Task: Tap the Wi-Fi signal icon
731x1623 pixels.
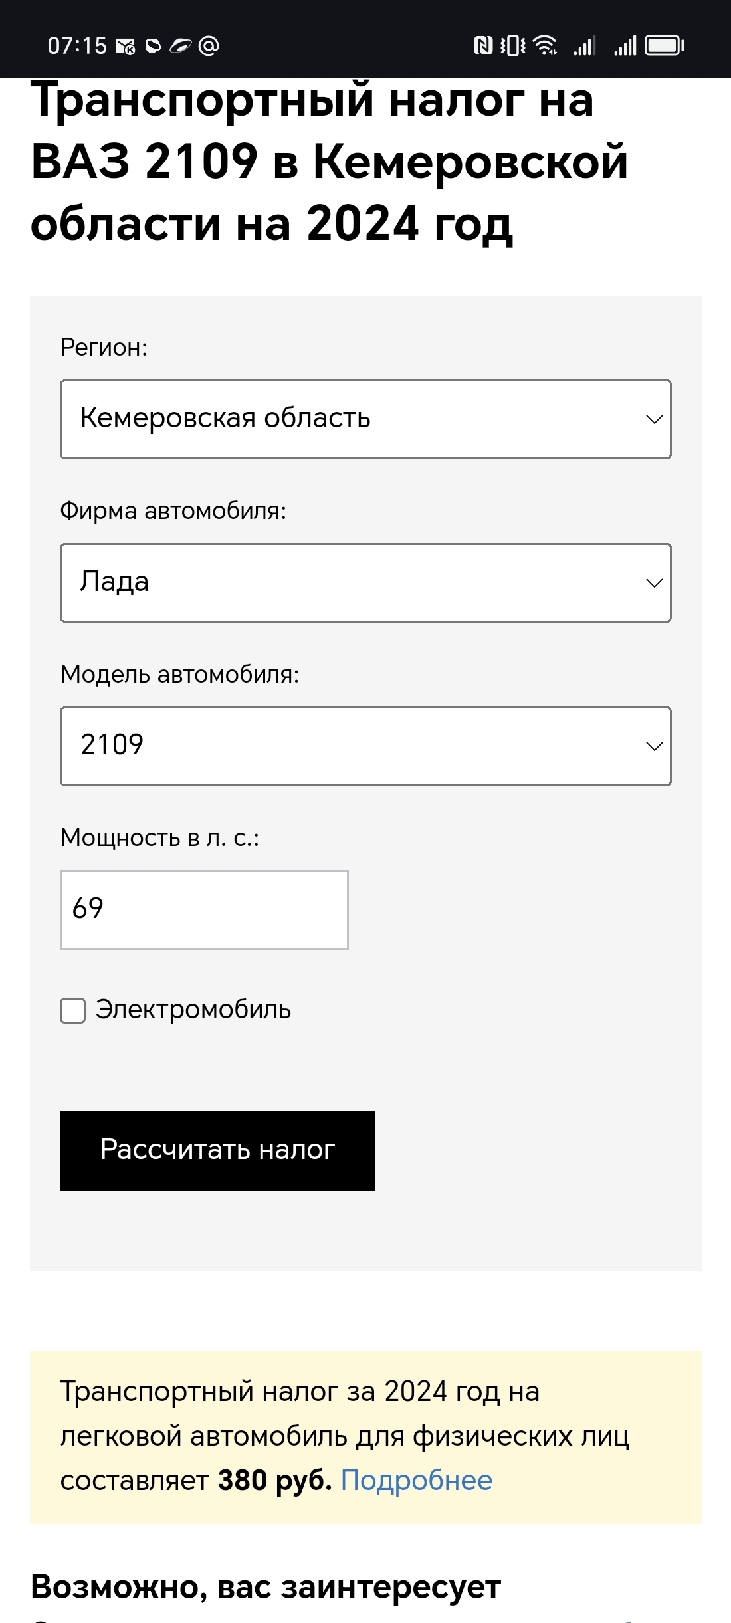Action: pos(546,45)
